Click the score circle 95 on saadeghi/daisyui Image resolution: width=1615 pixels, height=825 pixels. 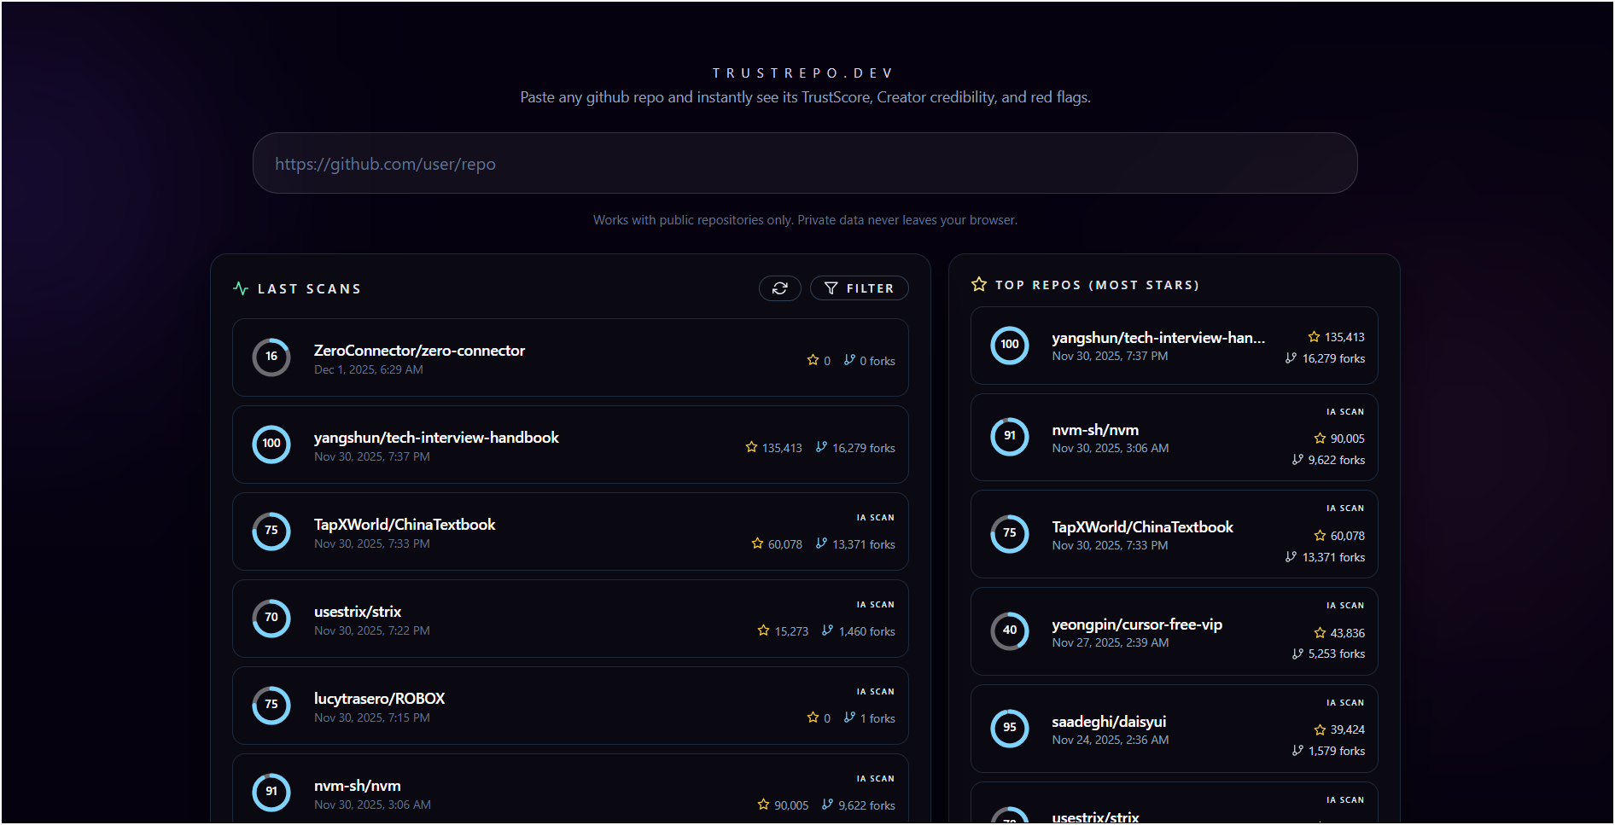tap(1010, 728)
